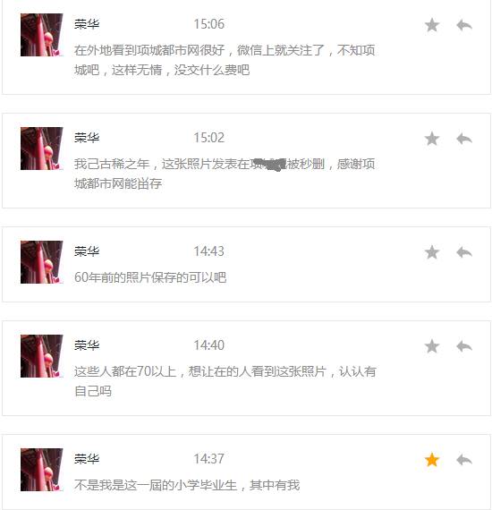Open avatar on the 14:43 message
This screenshot has height=510, width=492.
point(42,262)
